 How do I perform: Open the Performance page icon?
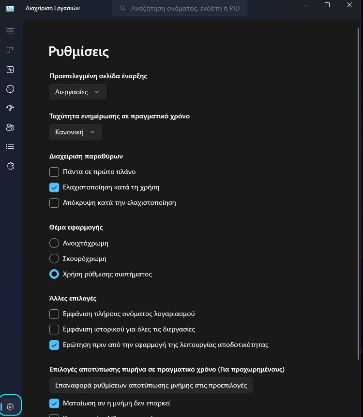tap(10, 70)
